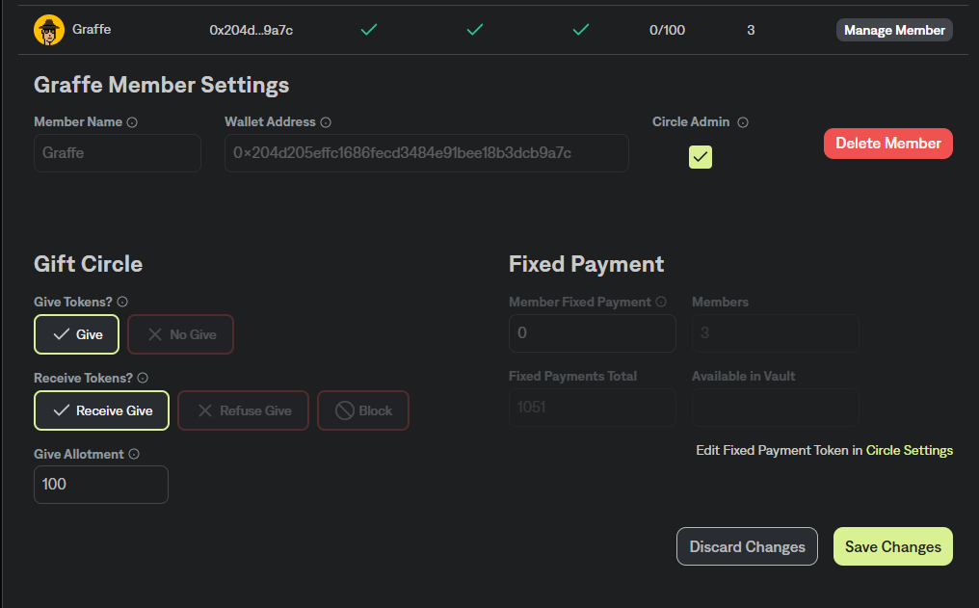The width and height of the screenshot is (979, 608).
Task: Click the Save Changes button
Action: click(892, 546)
